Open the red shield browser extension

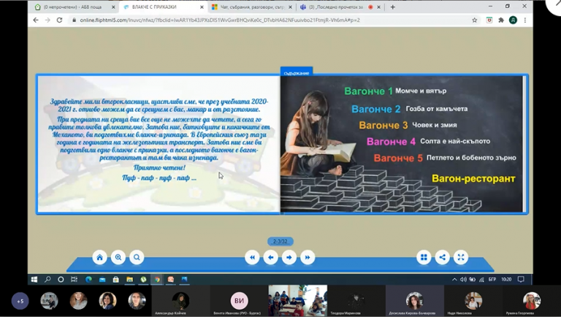[x=489, y=20]
